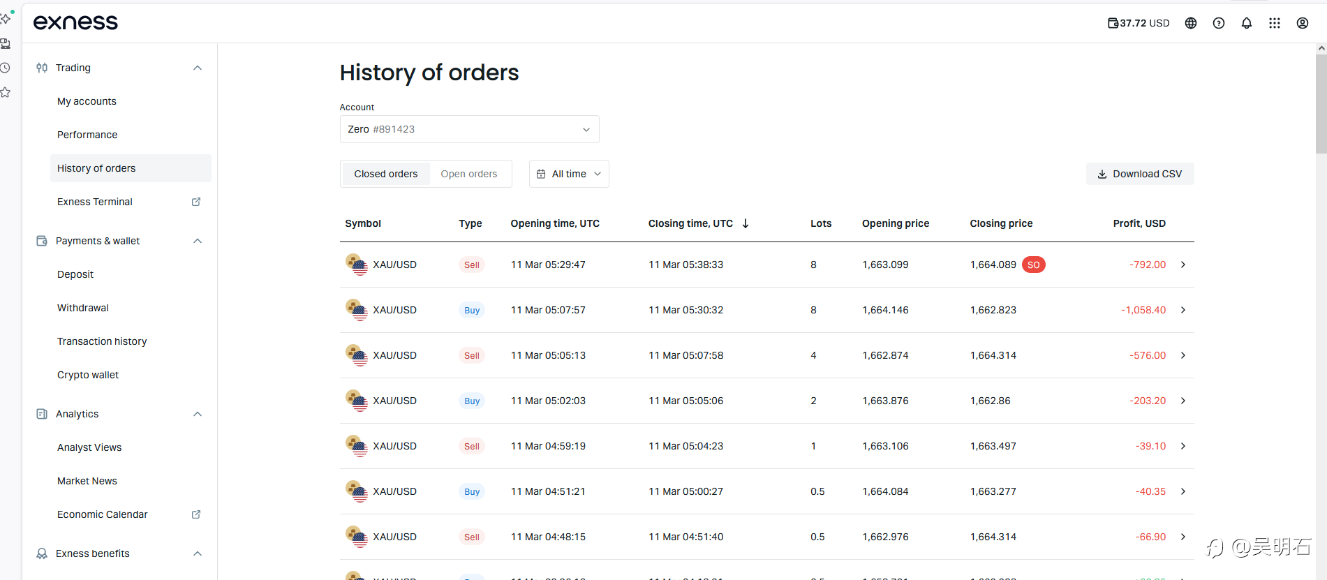Go to My accounts

(x=87, y=101)
